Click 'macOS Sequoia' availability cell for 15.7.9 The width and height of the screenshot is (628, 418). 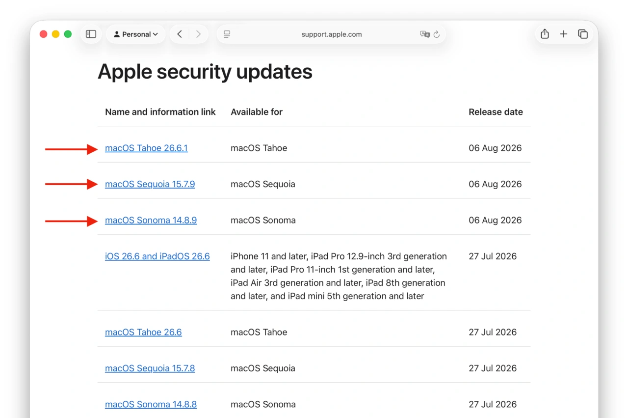(x=263, y=184)
